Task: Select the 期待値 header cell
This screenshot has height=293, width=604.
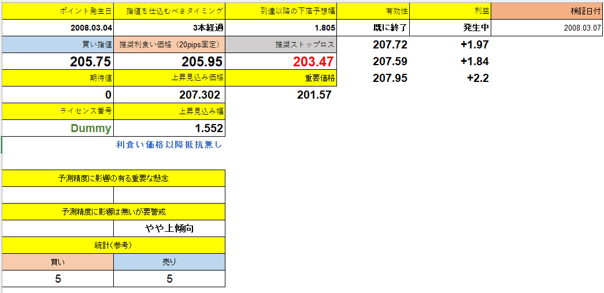Action: coord(58,78)
